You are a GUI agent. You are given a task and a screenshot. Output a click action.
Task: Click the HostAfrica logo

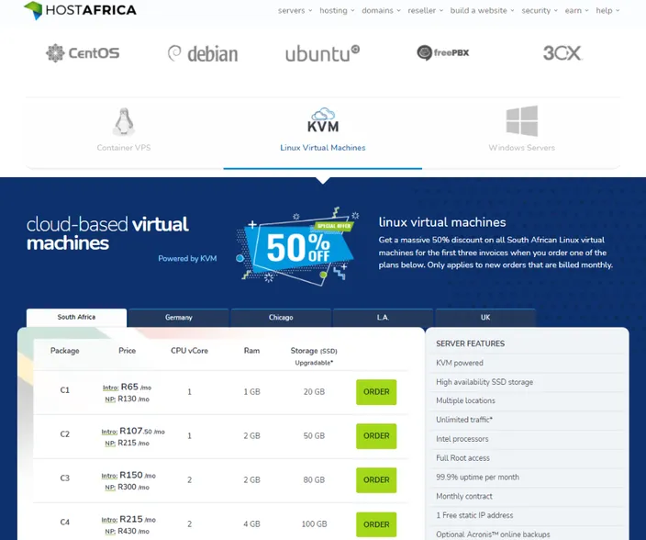click(x=80, y=10)
